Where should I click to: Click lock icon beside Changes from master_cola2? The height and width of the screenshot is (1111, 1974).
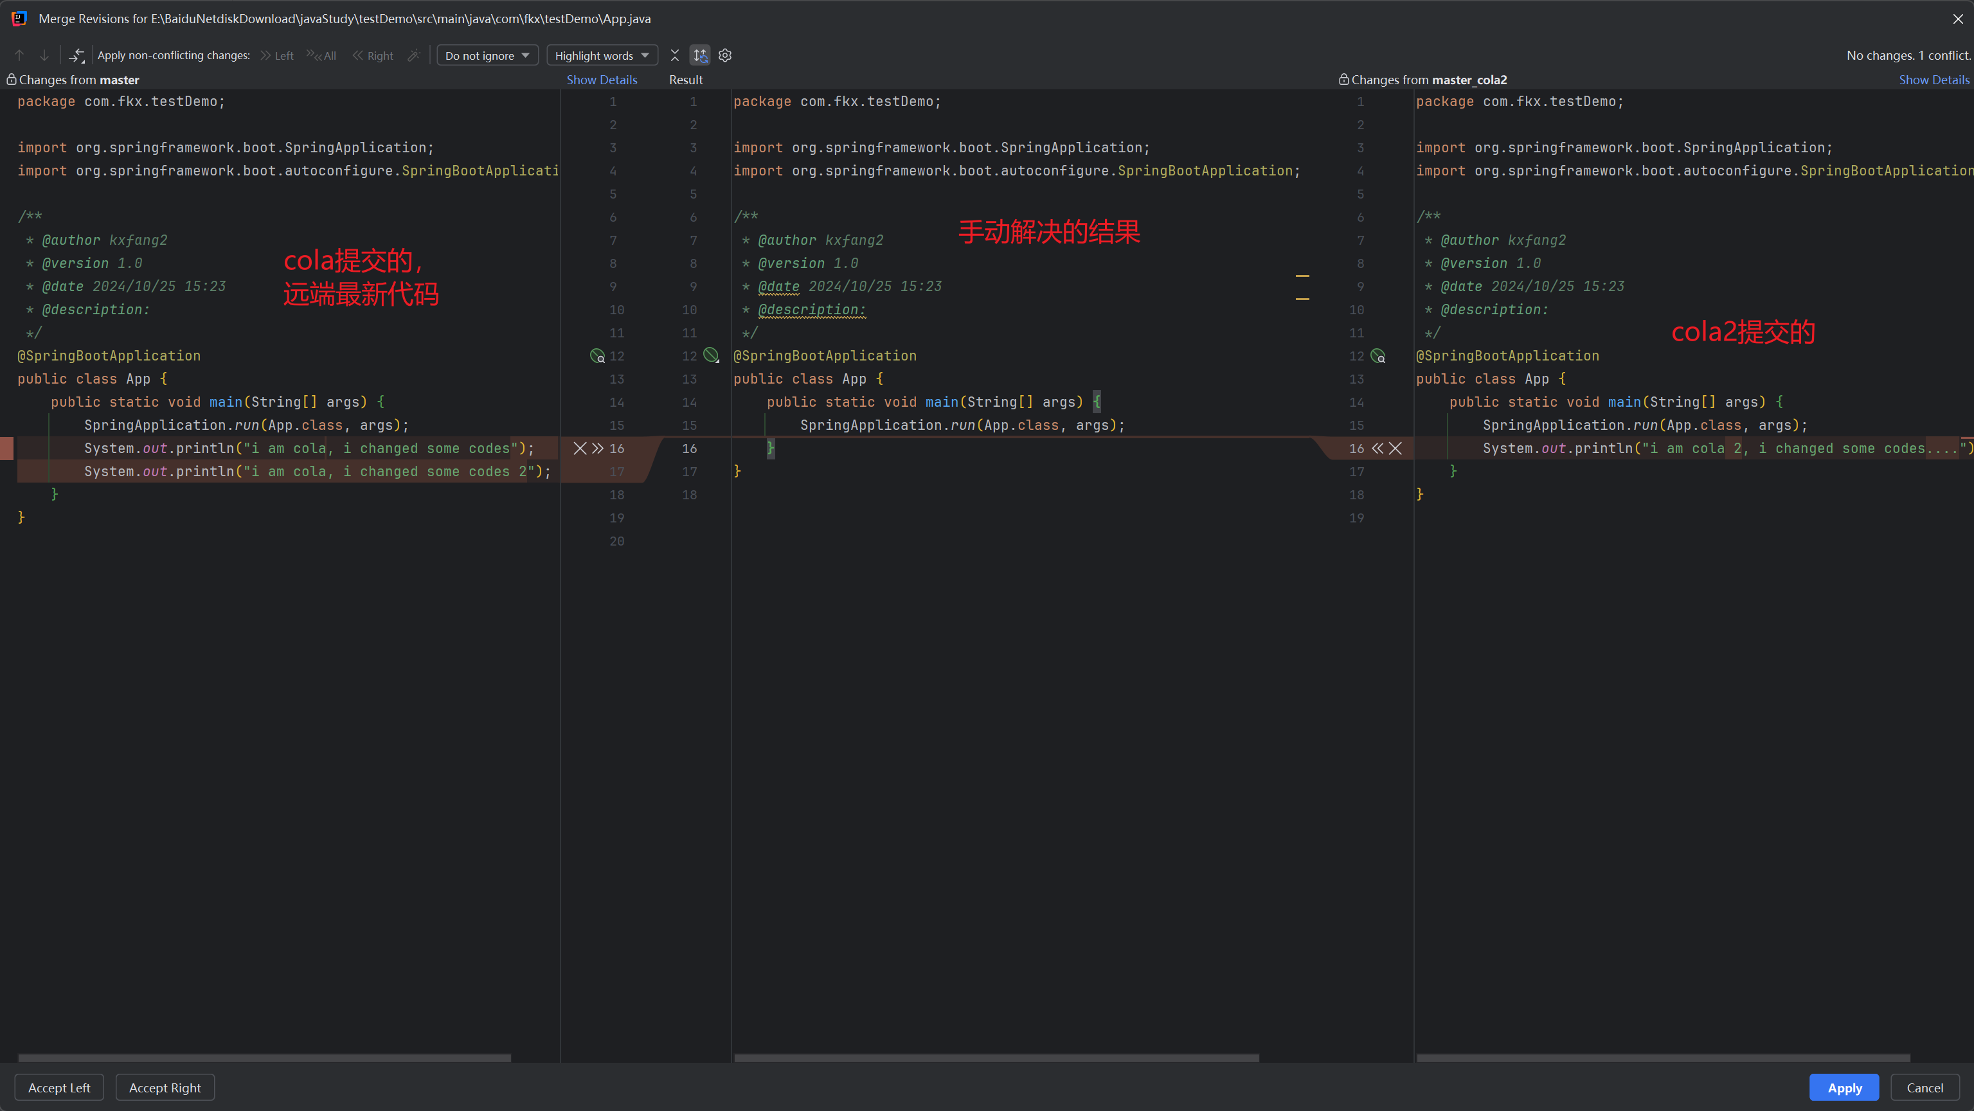tap(1343, 79)
